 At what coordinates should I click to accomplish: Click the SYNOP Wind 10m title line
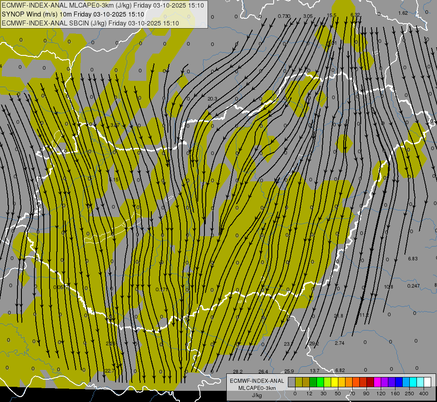pyautogui.click(x=73, y=14)
